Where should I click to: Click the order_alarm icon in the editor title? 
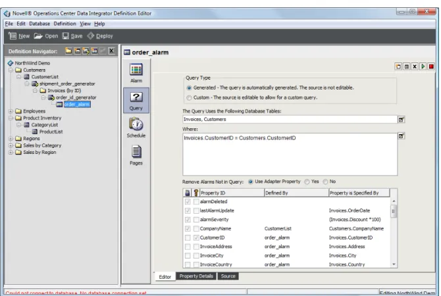[127, 52]
